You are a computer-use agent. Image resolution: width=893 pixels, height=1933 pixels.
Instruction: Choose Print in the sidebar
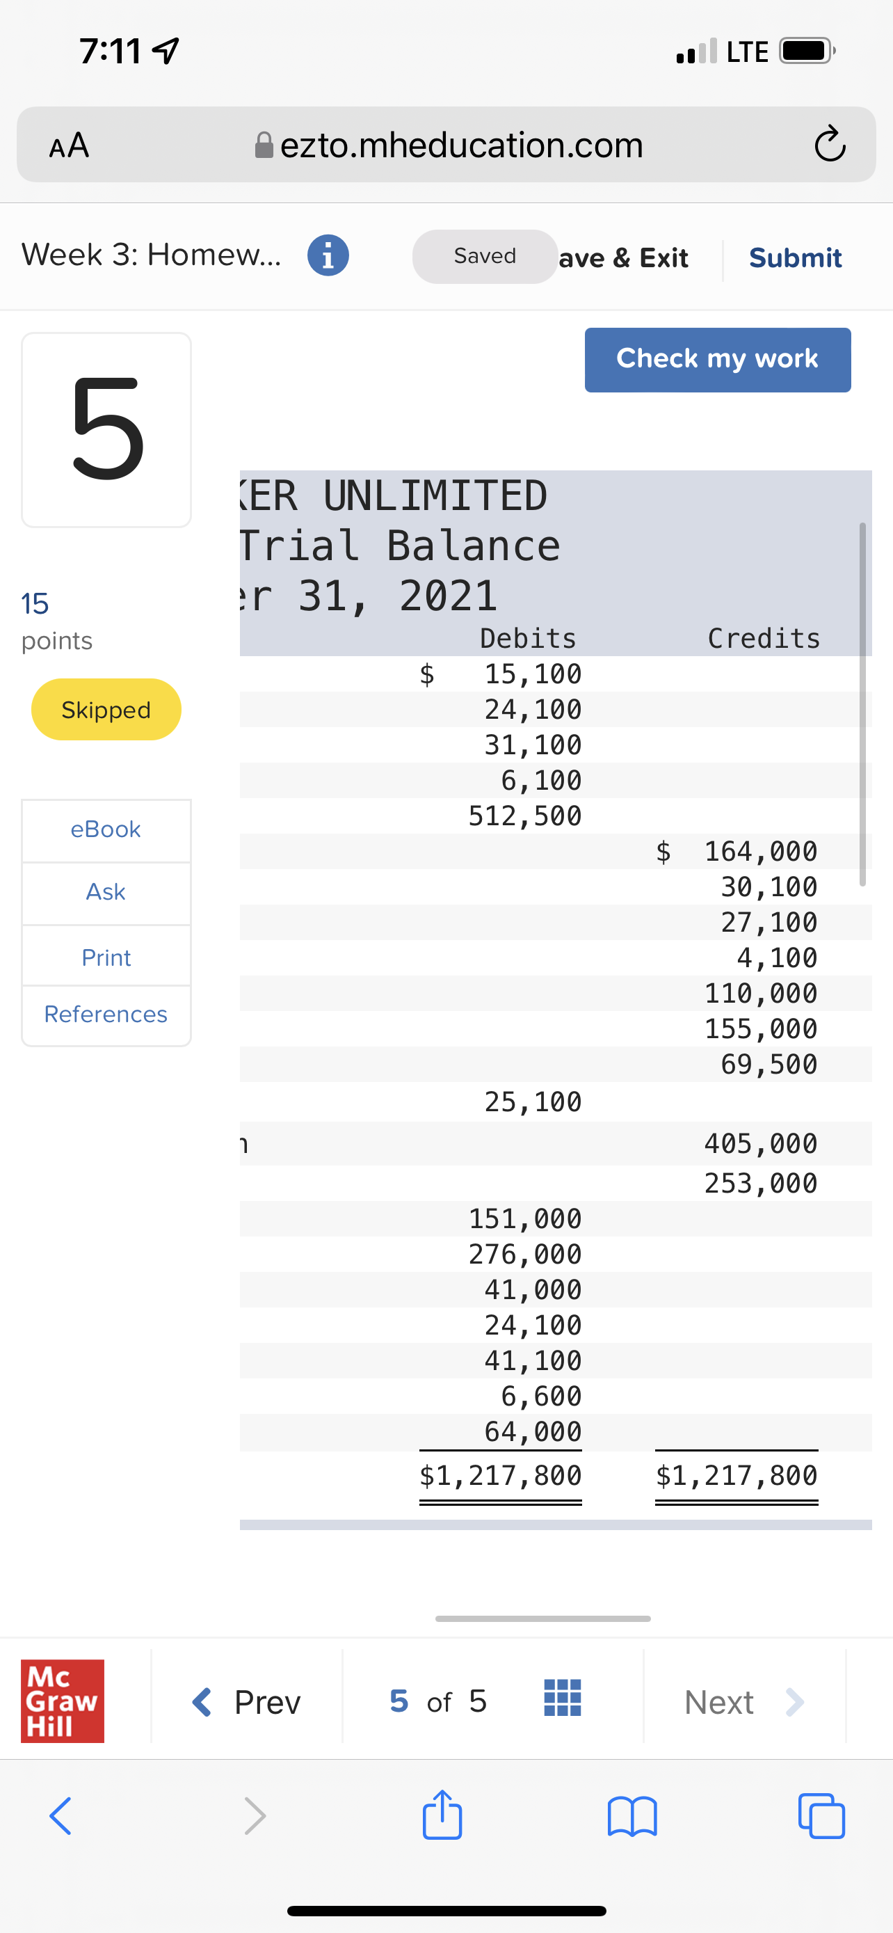tap(106, 957)
